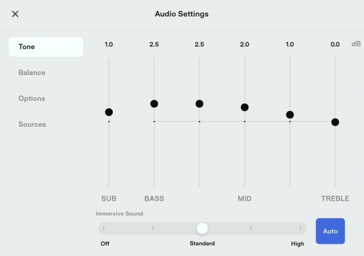Click the SUB equalizer slider knob

point(109,112)
